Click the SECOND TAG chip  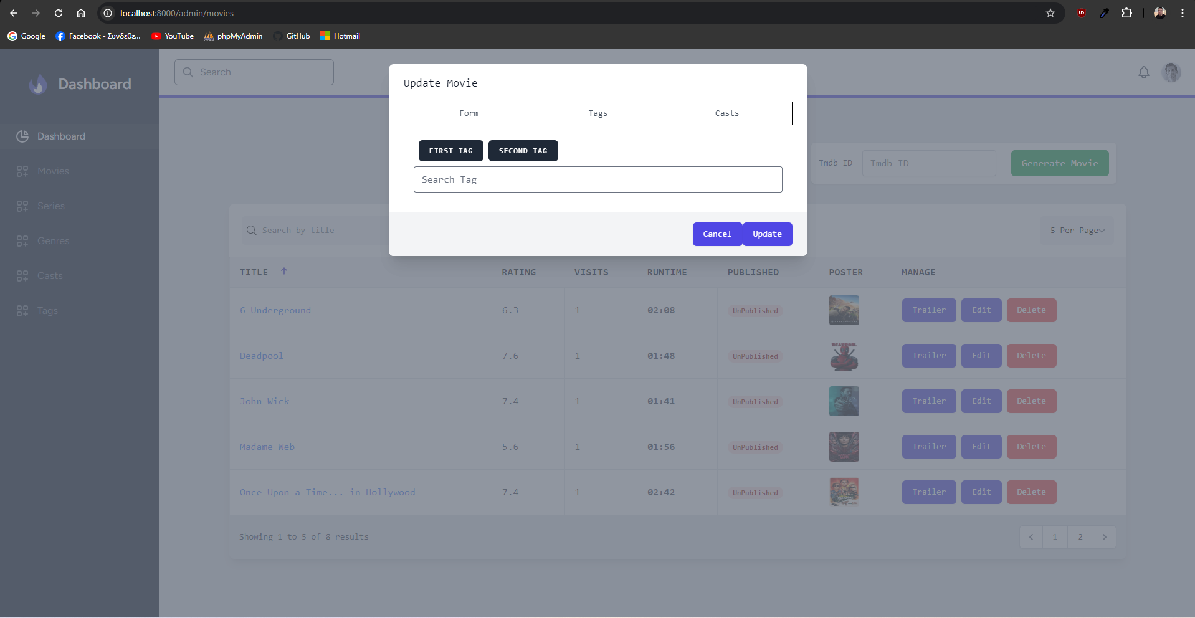point(523,151)
